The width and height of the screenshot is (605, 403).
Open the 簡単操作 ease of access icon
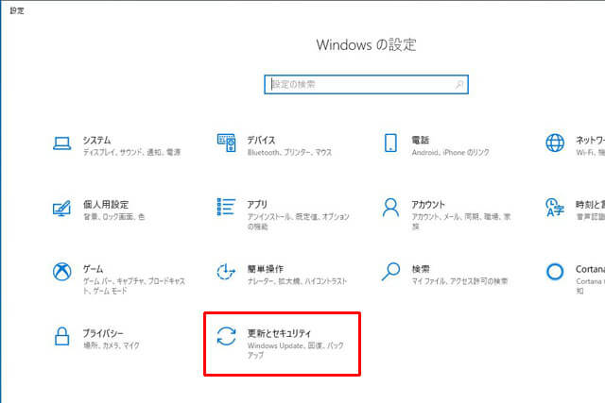point(226,272)
